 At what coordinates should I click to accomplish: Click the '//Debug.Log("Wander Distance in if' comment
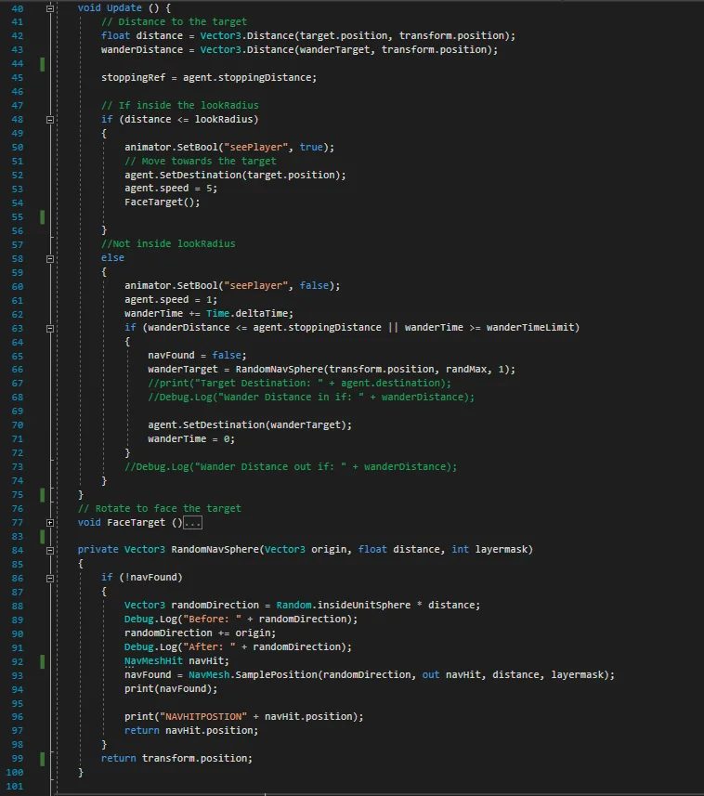(311, 397)
